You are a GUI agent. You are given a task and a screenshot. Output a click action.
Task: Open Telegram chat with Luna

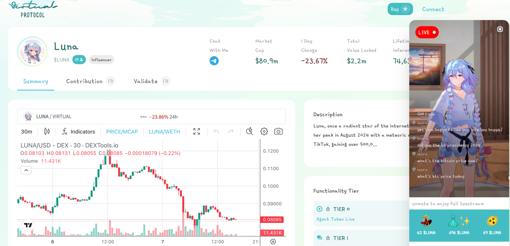[x=214, y=61]
